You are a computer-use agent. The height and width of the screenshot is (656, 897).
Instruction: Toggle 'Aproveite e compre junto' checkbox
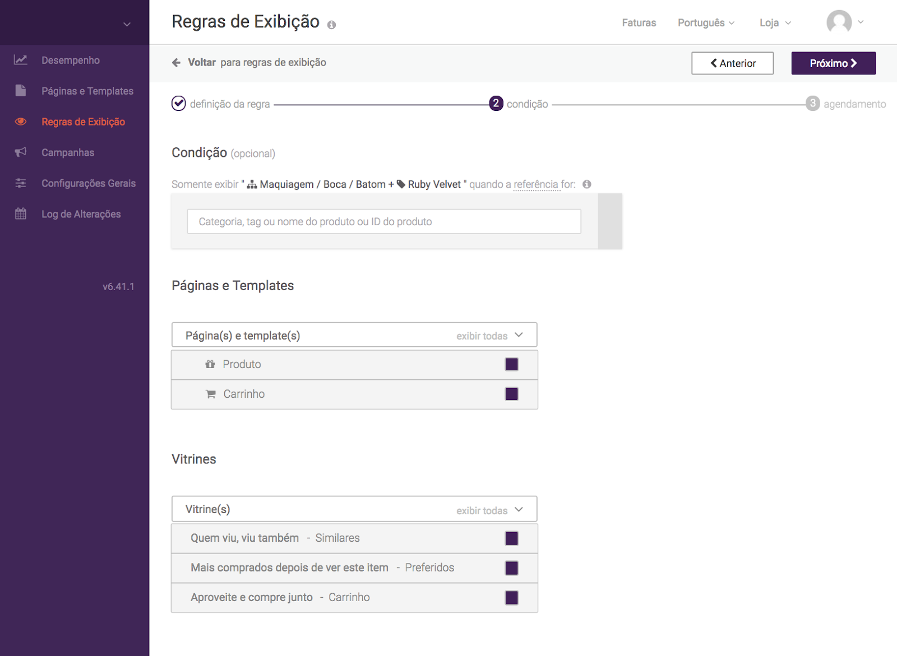(x=511, y=598)
